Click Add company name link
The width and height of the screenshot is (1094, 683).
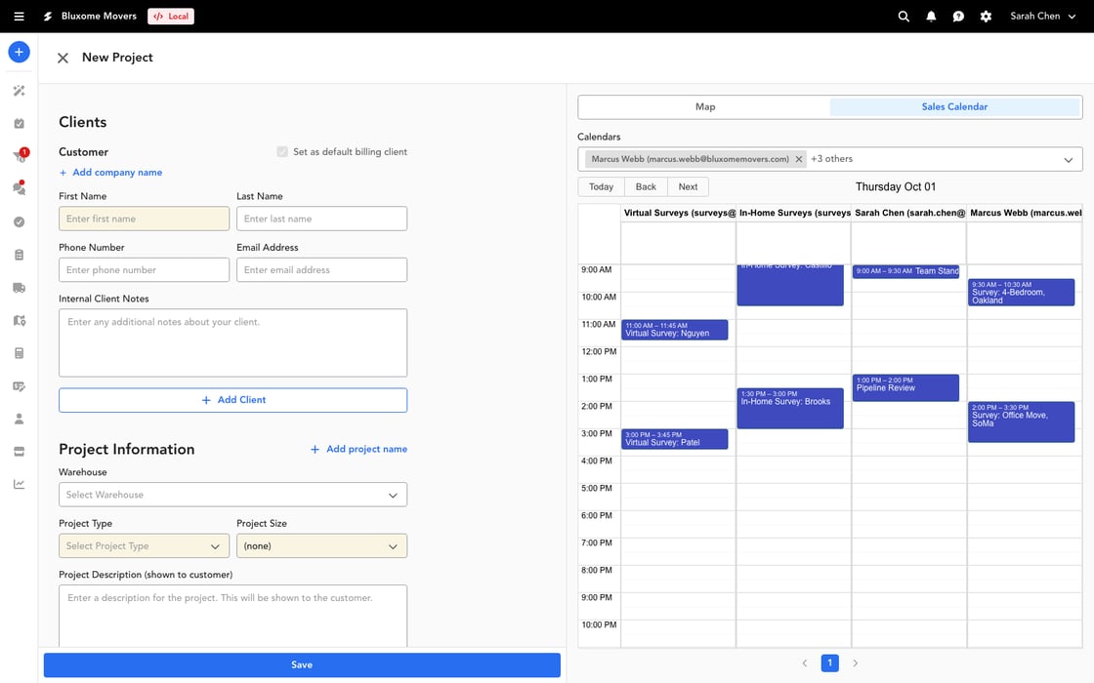(111, 172)
